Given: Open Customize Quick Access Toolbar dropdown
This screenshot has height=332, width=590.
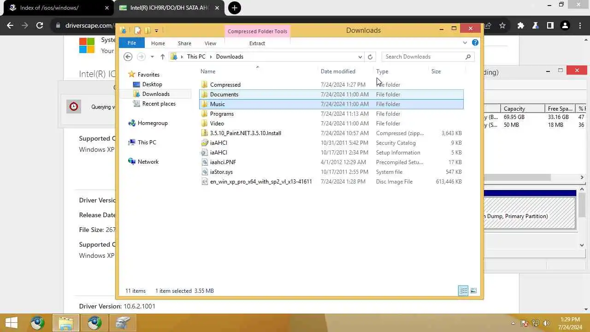Looking at the screenshot, I should pos(156,31).
